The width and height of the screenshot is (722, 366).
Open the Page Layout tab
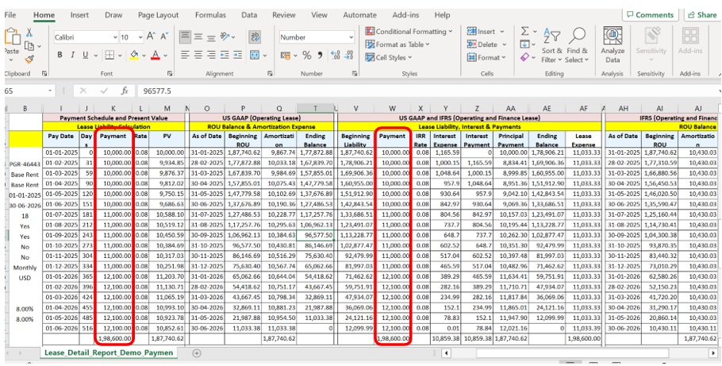[x=158, y=14]
